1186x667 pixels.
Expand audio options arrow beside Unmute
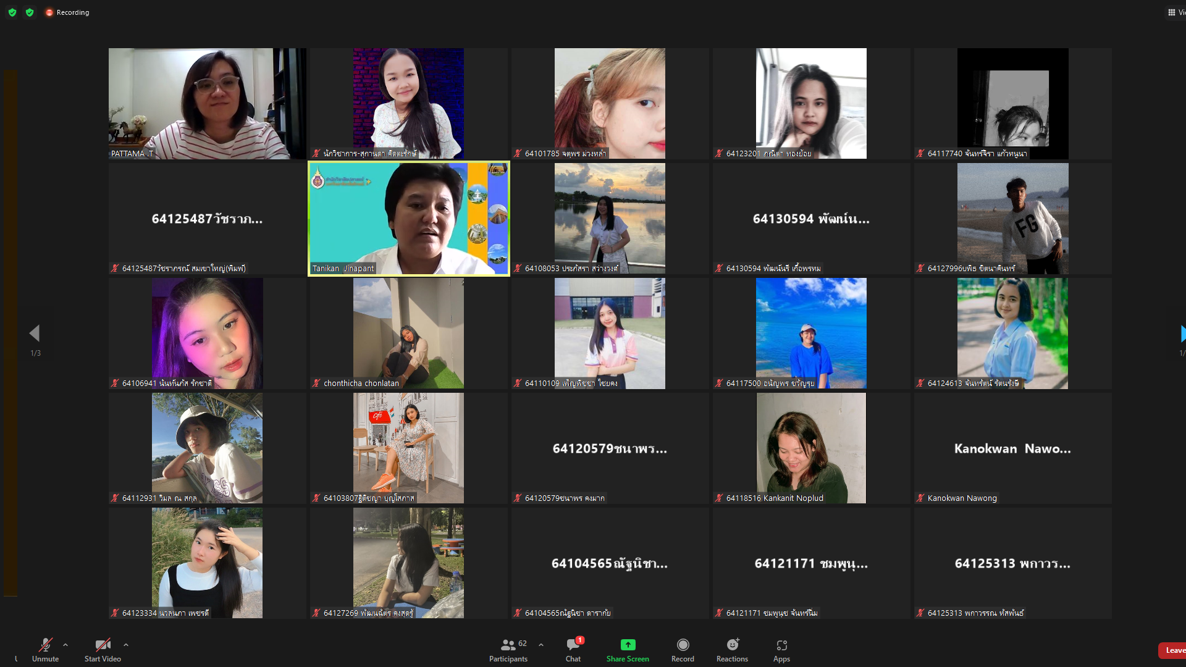(65, 645)
